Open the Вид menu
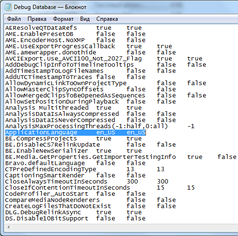238x236 pixels. coord(85,19)
